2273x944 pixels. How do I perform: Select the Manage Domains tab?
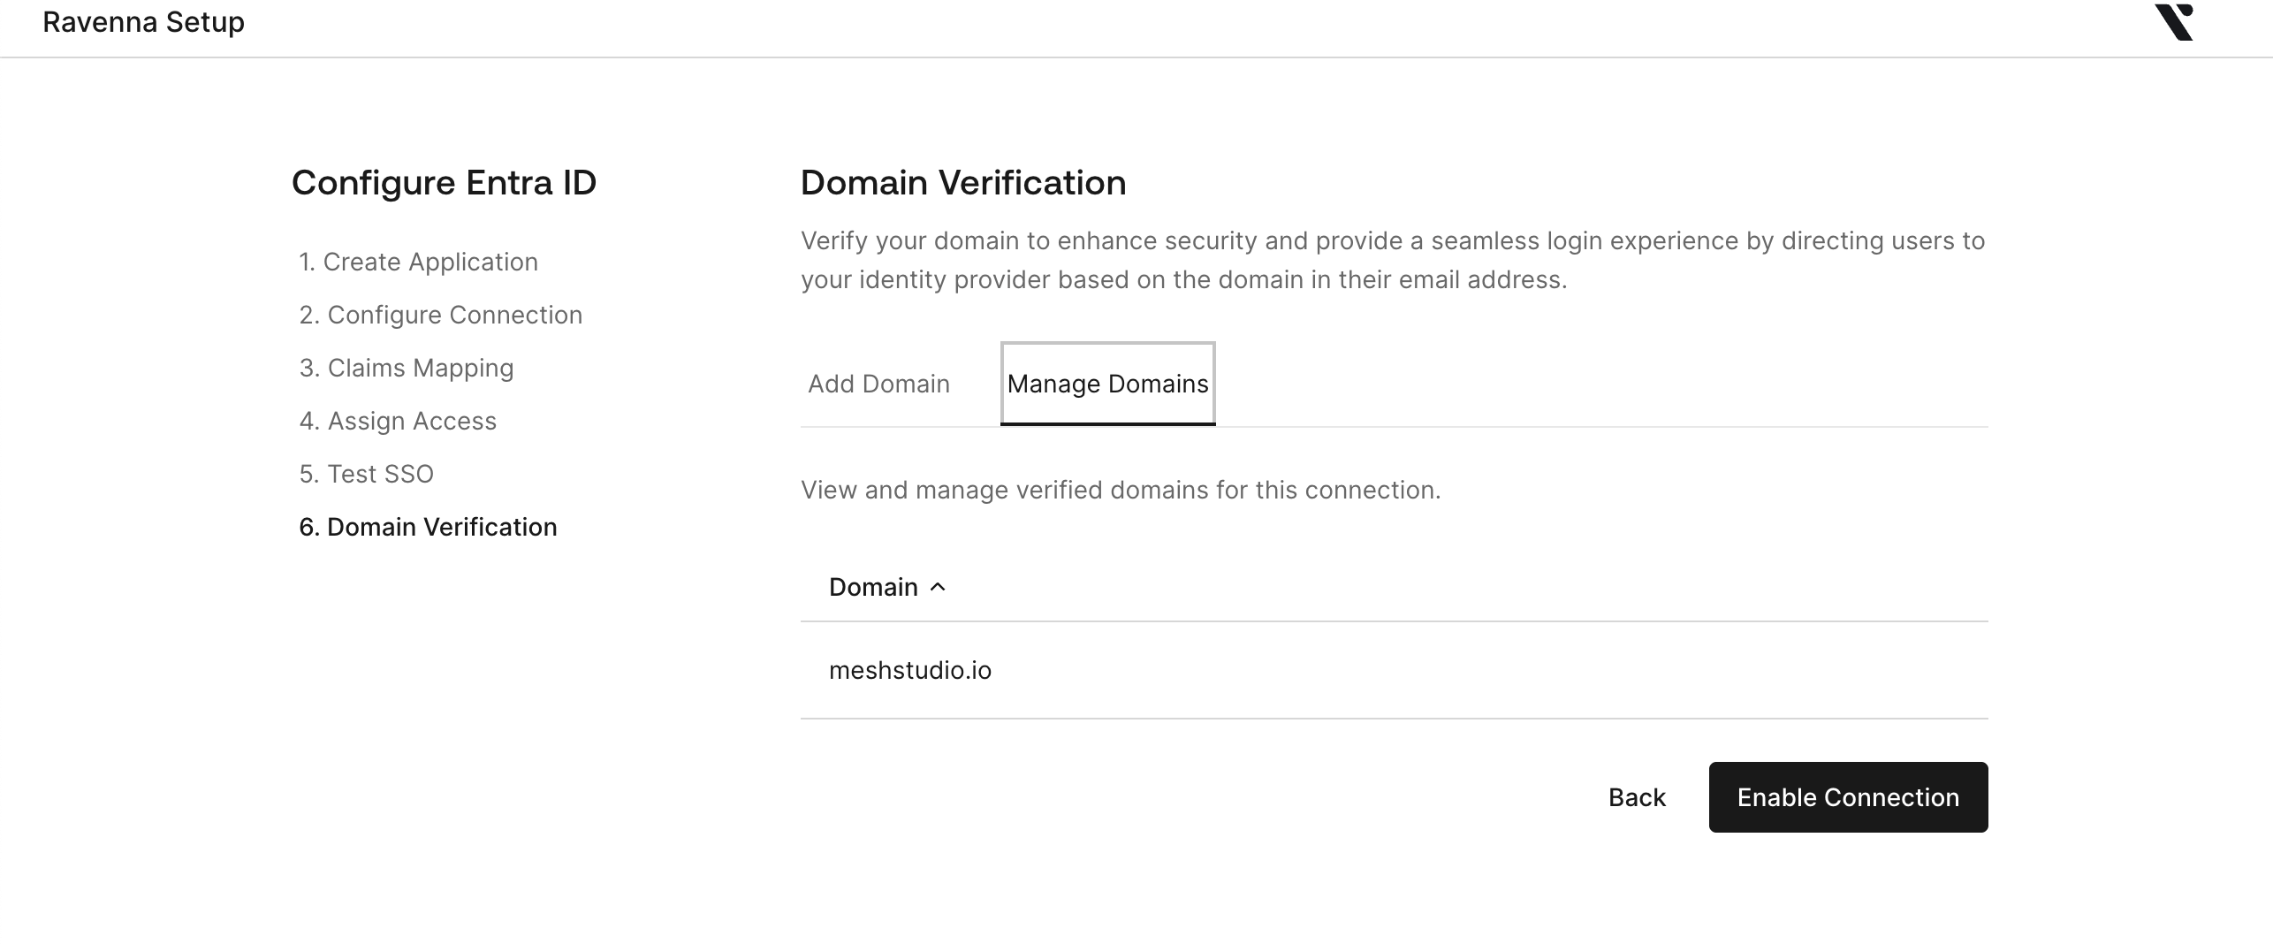click(1107, 384)
